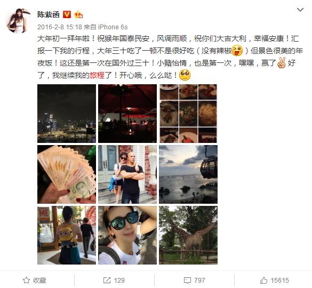Click the membership crown badge icon
312x288 pixels.
pos(78,14)
